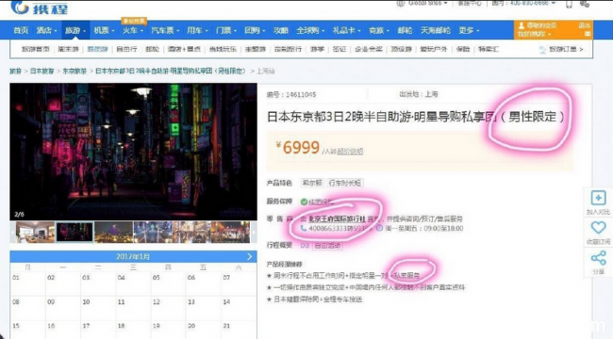Expand the 更多 nav dropdown
This screenshot has width=613, height=339.
click(478, 31)
